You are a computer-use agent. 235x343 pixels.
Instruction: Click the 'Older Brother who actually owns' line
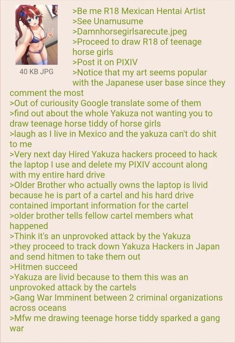[109, 185]
